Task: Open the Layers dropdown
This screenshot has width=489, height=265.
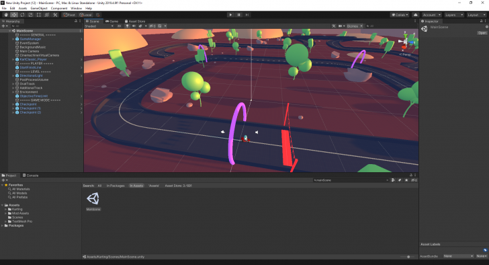Action: [454, 15]
